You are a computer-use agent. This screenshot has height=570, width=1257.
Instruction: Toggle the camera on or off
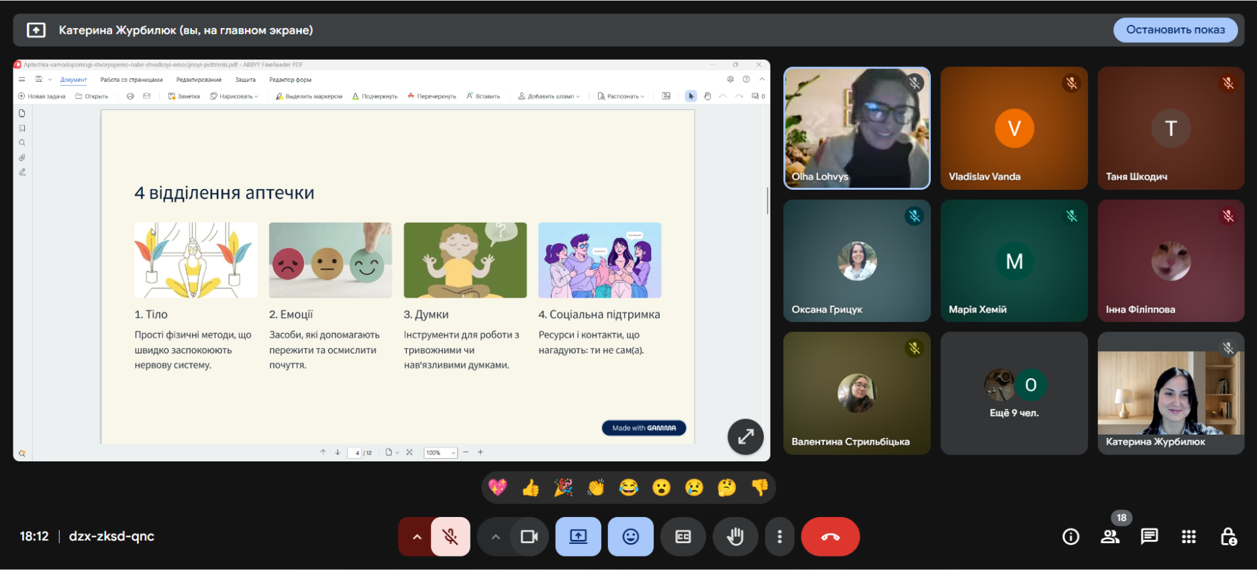pos(530,536)
